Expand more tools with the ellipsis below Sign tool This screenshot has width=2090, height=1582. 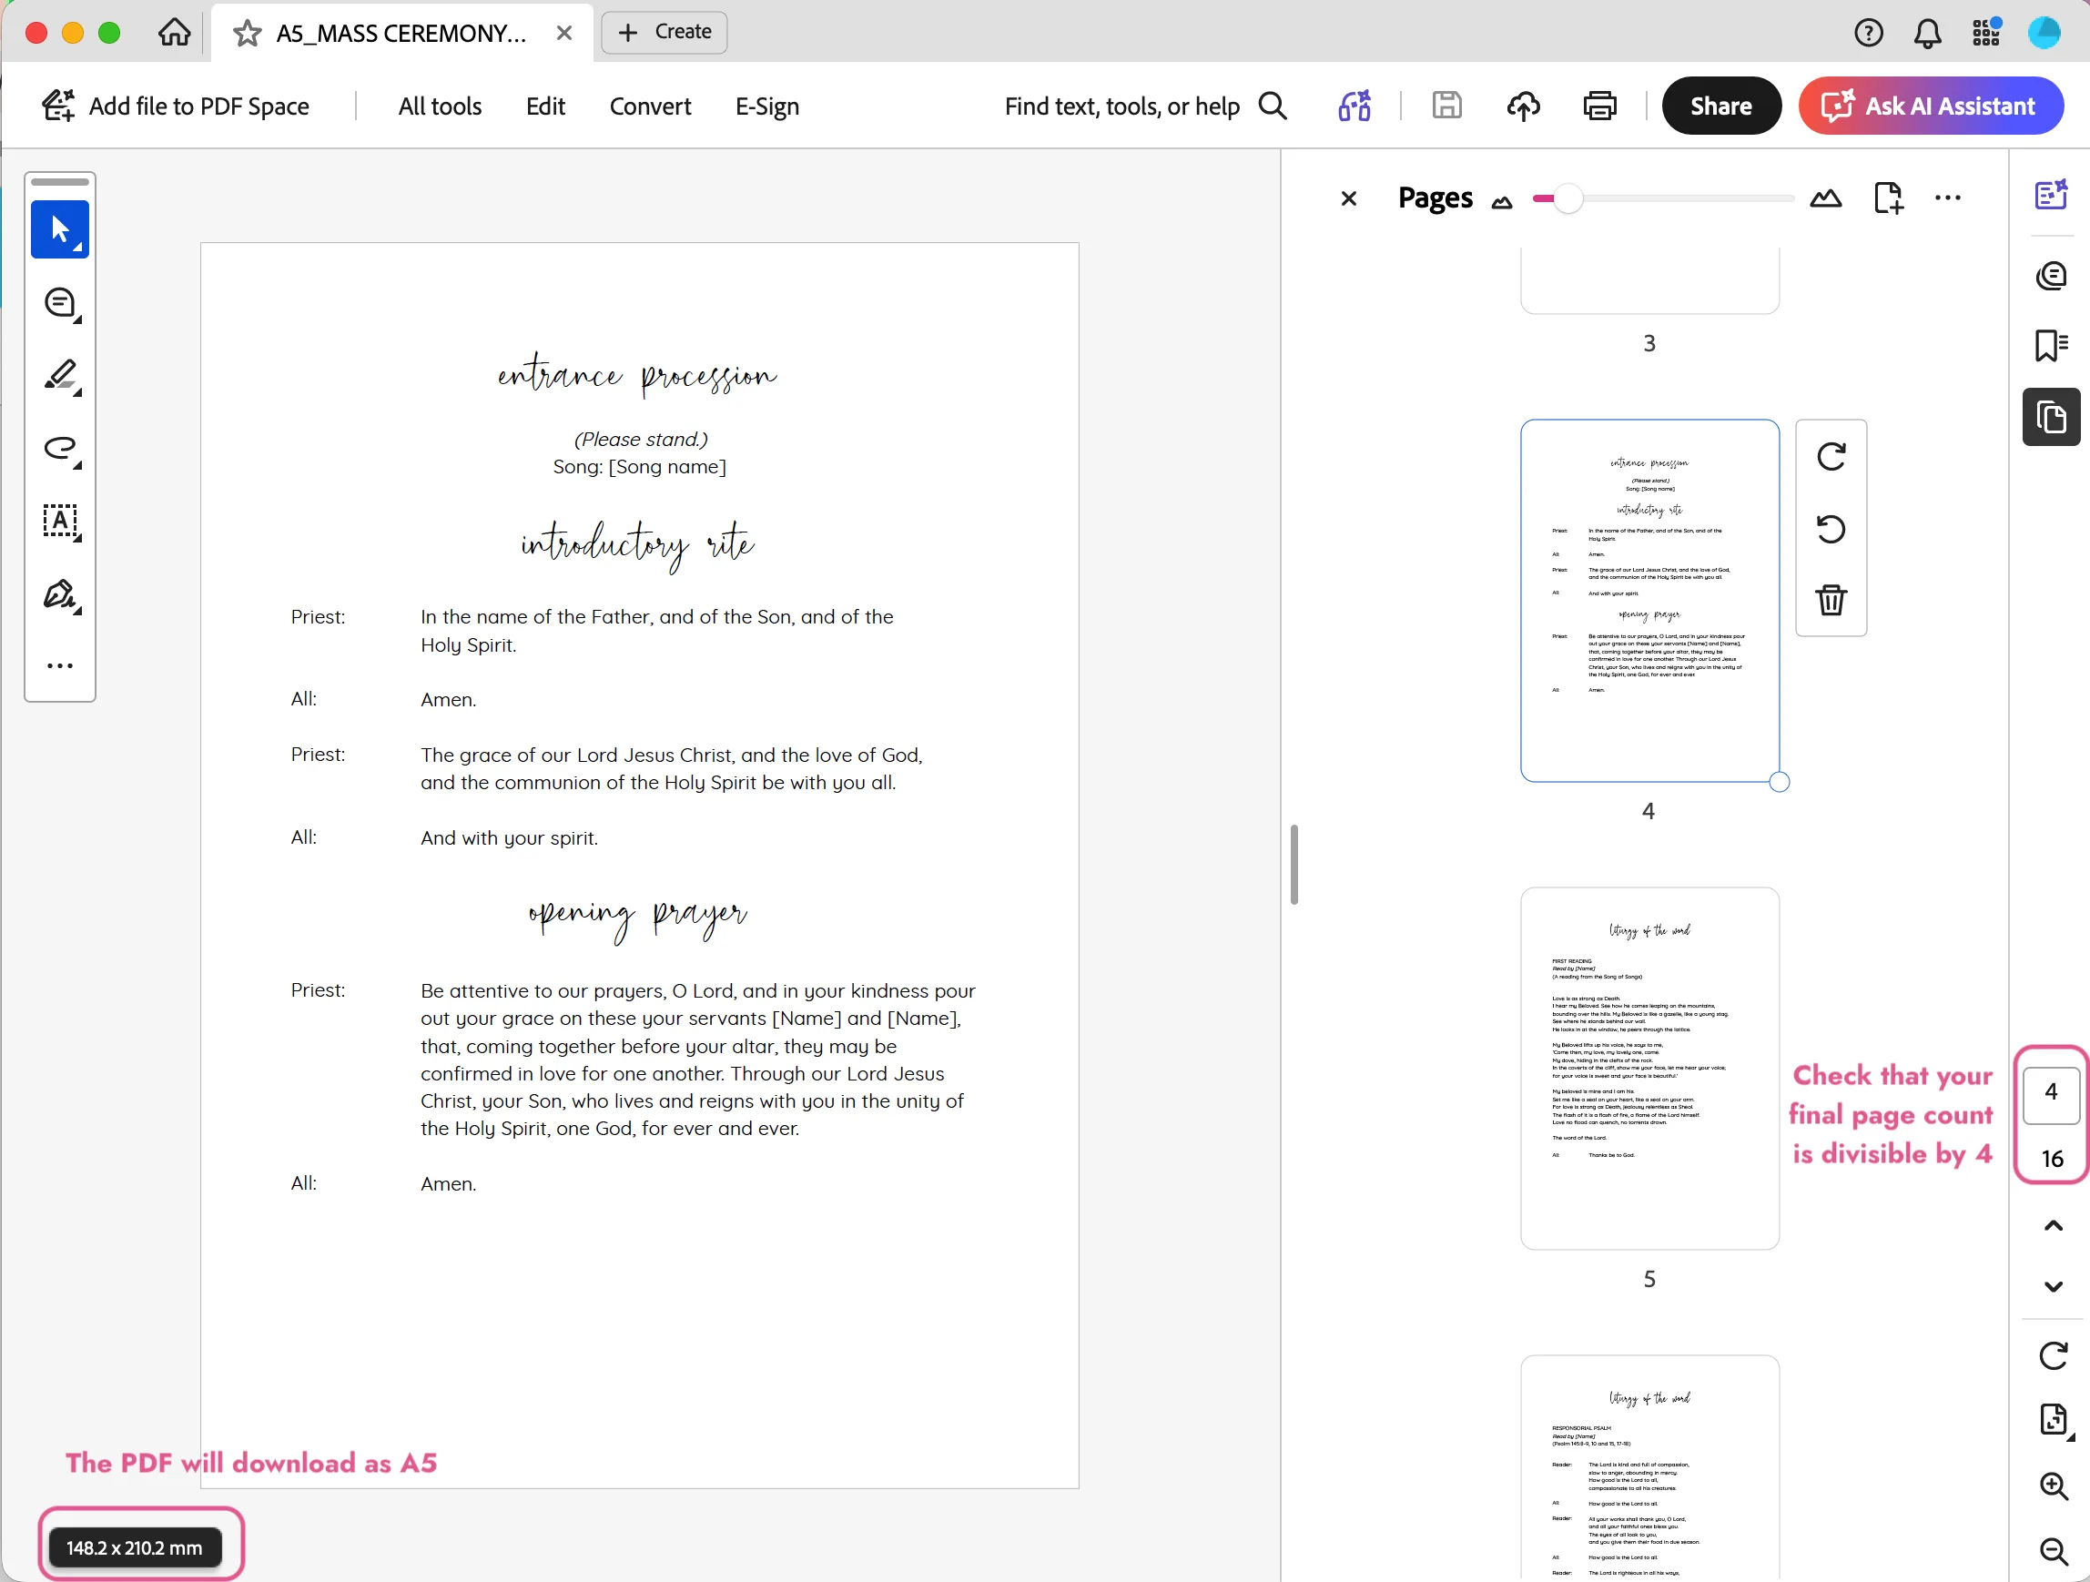click(x=60, y=665)
